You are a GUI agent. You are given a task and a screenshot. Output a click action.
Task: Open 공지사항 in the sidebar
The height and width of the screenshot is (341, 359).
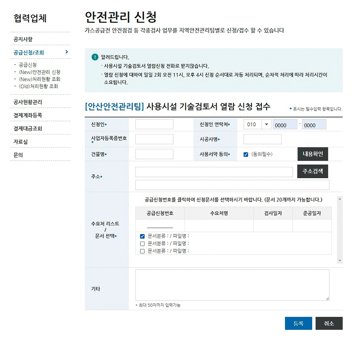click(x=23, y=39)
